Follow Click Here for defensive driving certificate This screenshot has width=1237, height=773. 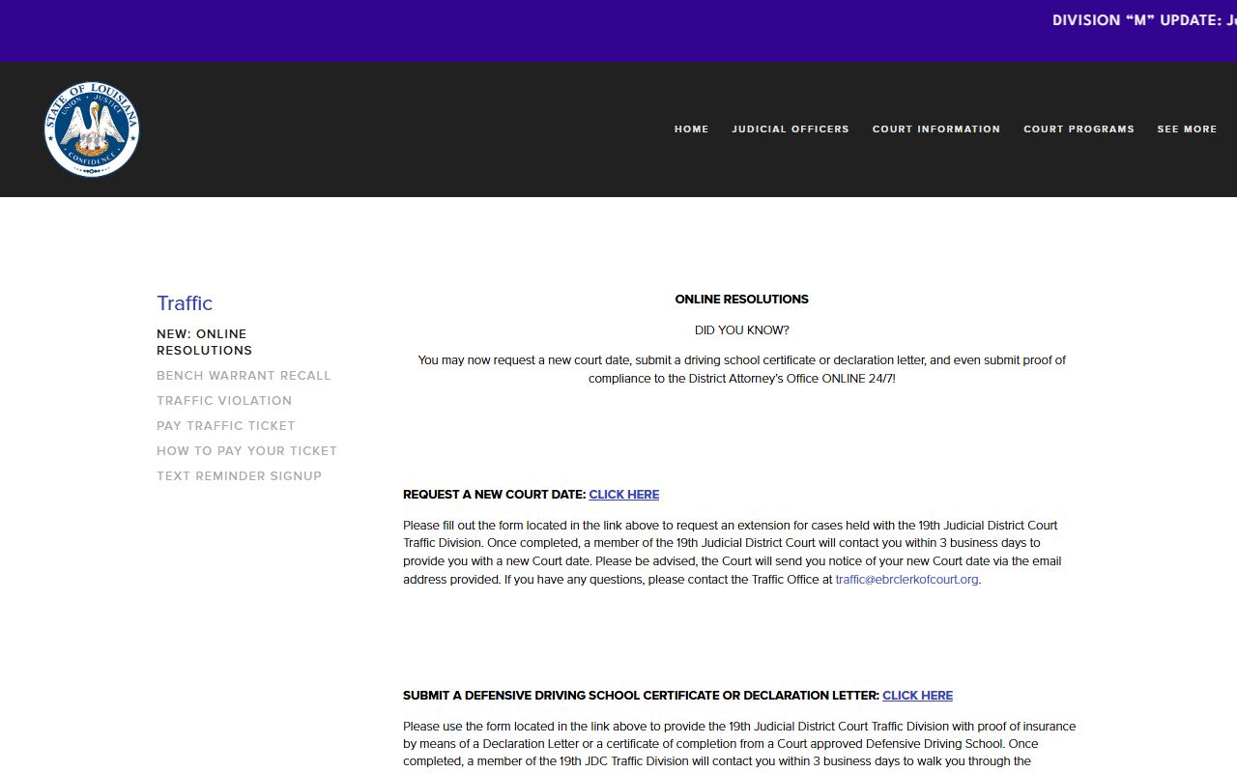917,695
